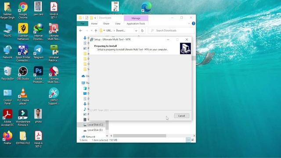
Task: Launch VLC media player shortcut
Action: (23, 96)
